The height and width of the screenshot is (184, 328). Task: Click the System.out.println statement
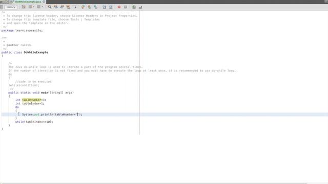52,114
